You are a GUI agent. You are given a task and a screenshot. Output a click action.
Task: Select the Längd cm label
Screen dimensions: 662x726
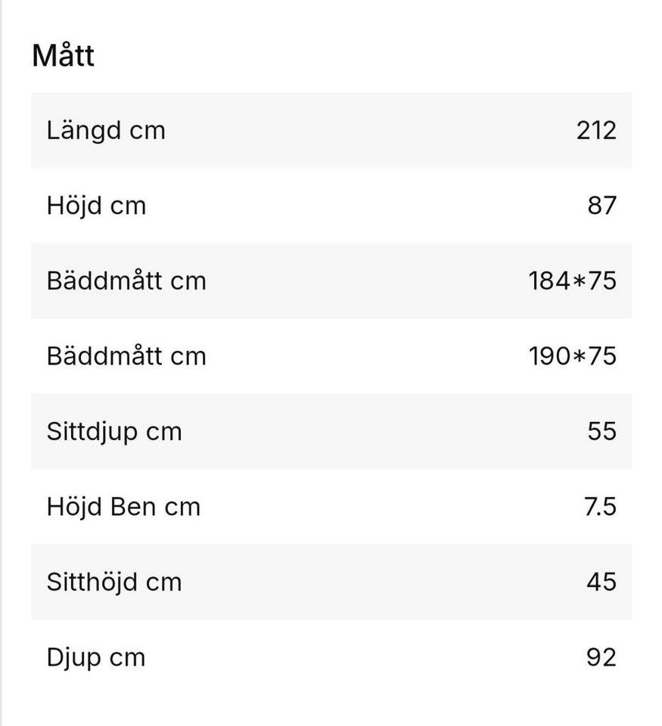click(105, 130)
